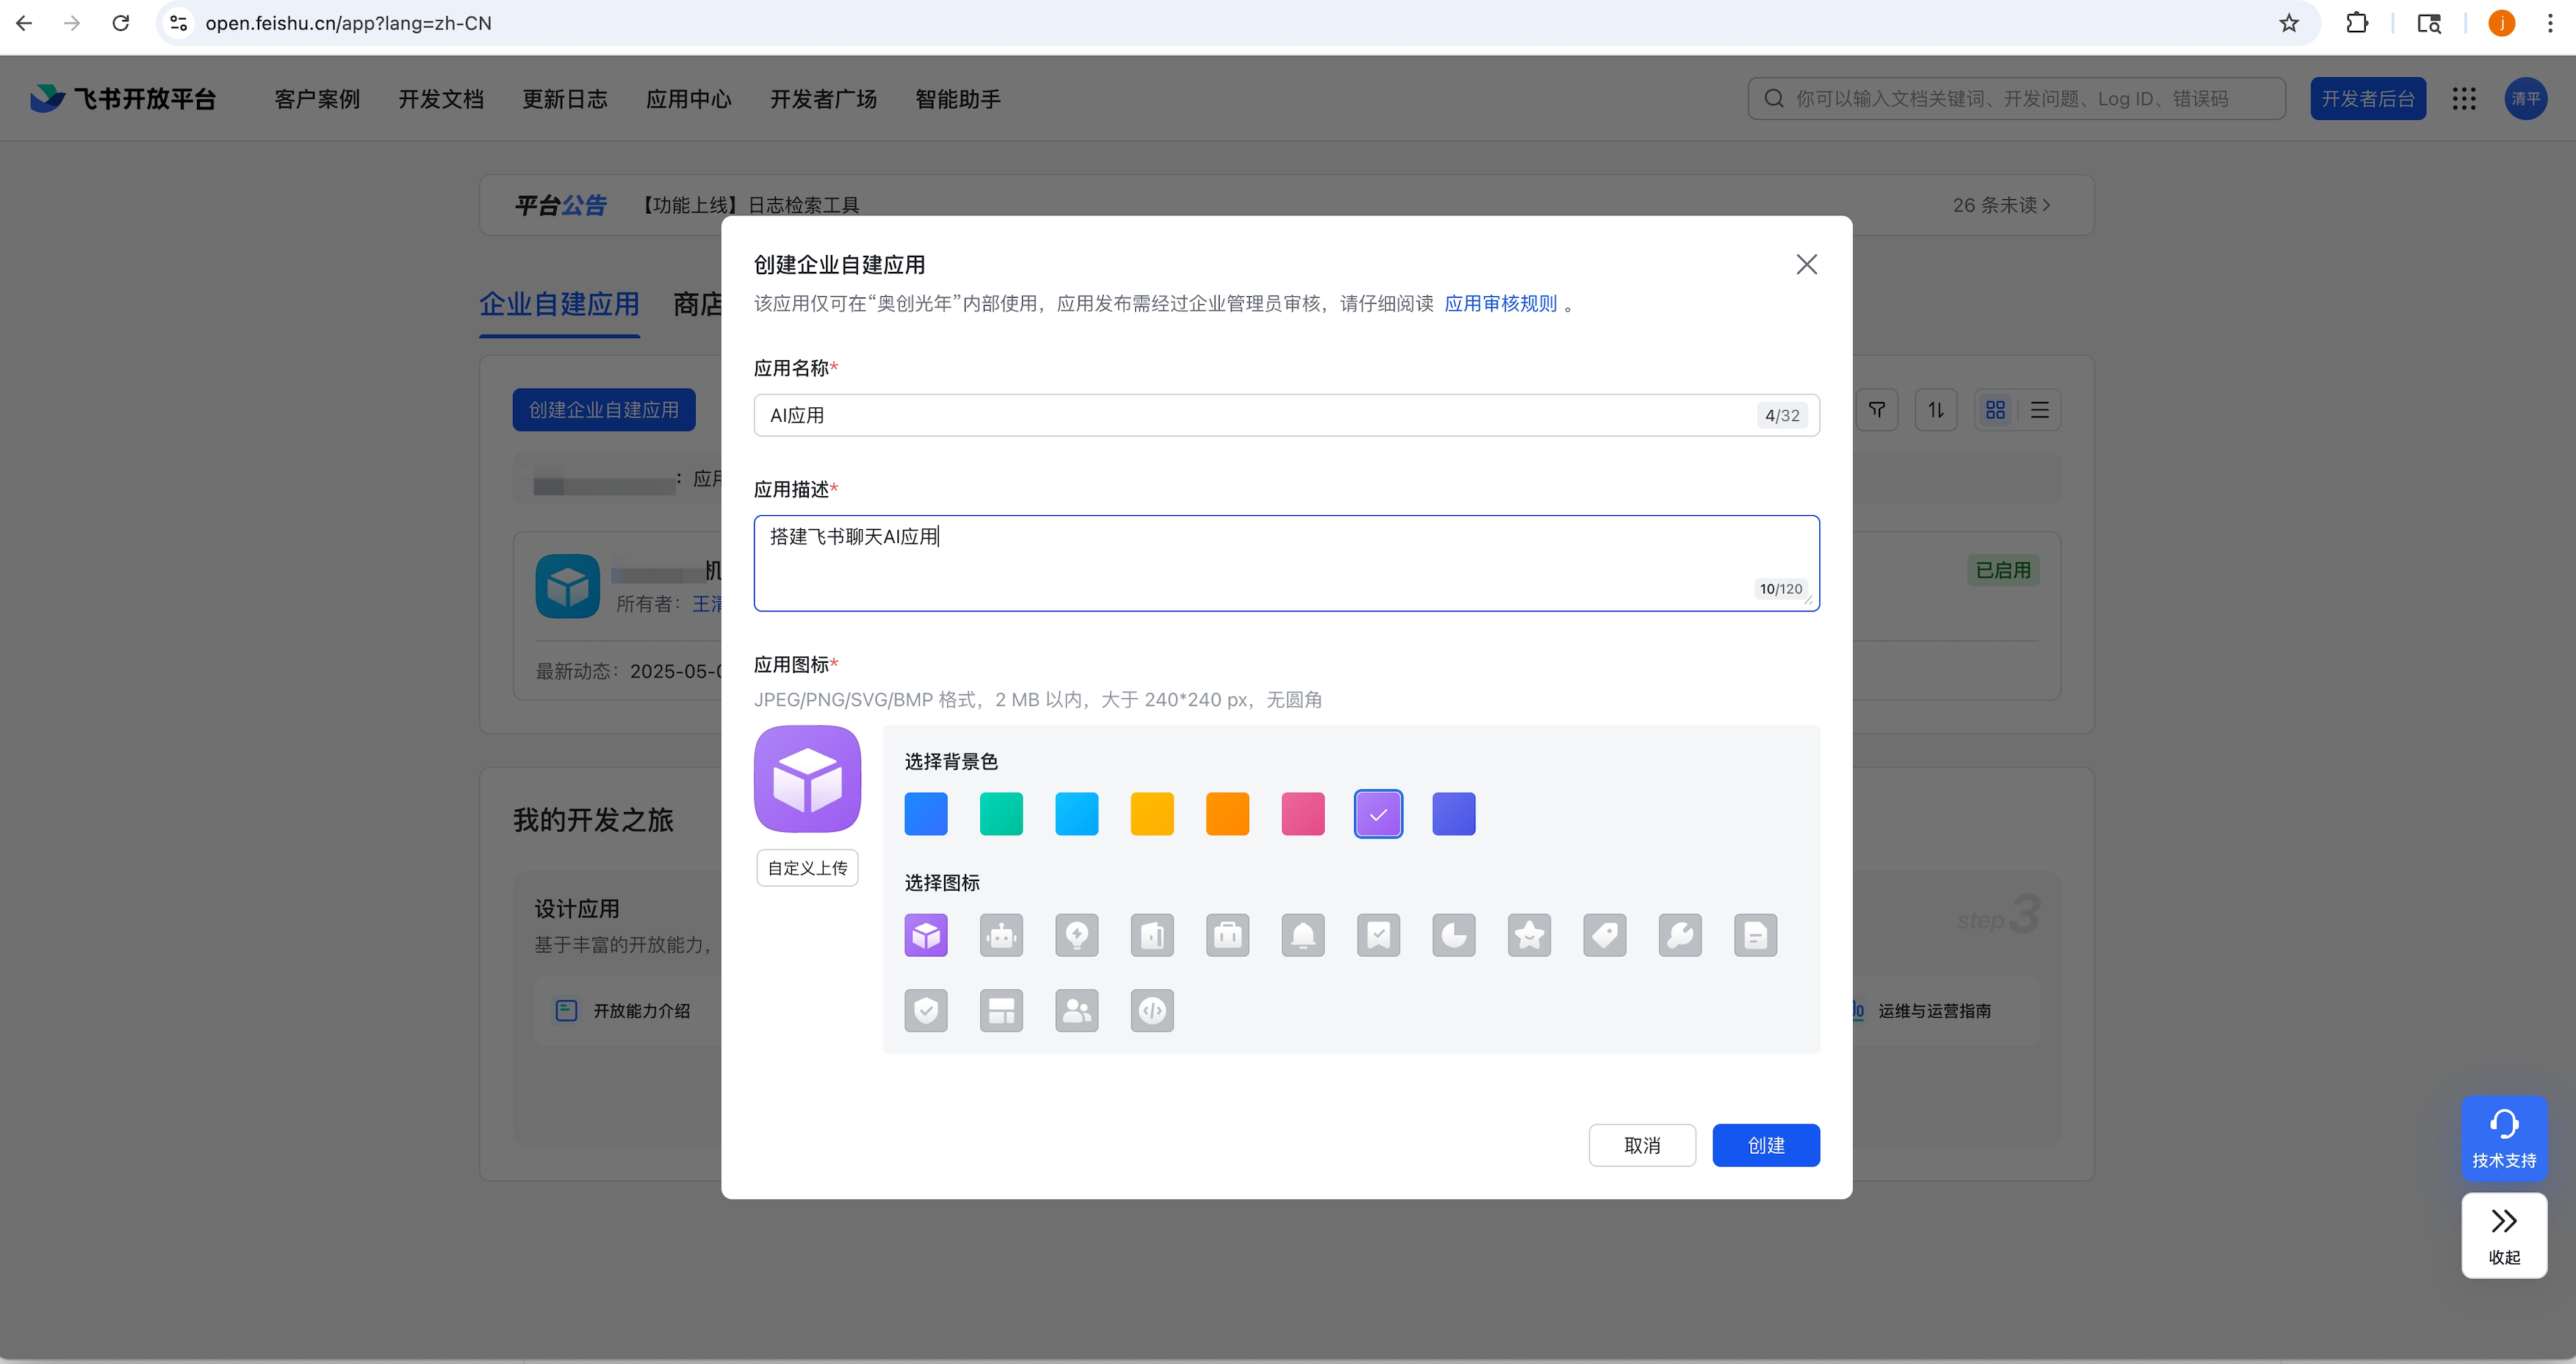Toggle the sort order control

(x=1936, y=410)
